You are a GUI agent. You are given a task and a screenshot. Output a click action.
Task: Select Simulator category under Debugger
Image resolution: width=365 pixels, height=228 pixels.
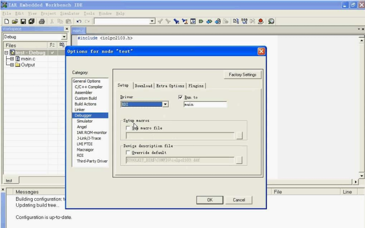point(85,121)
